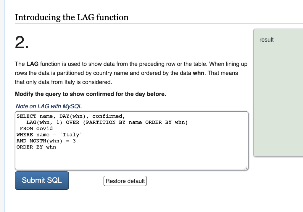This screenshot has width=303, height=212.
Task: Click the FROM covid line
Action: coord(36,128)
